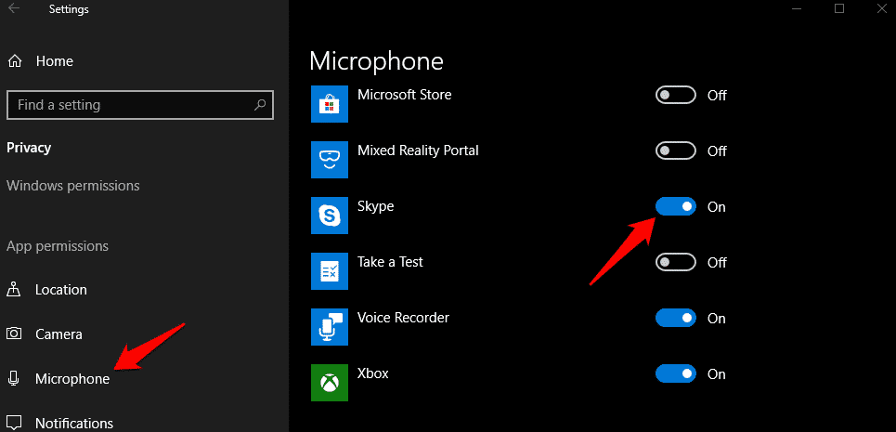Click the Voice Recorder app icon
This screenshot has height=432, width=896.
point(330,327)
